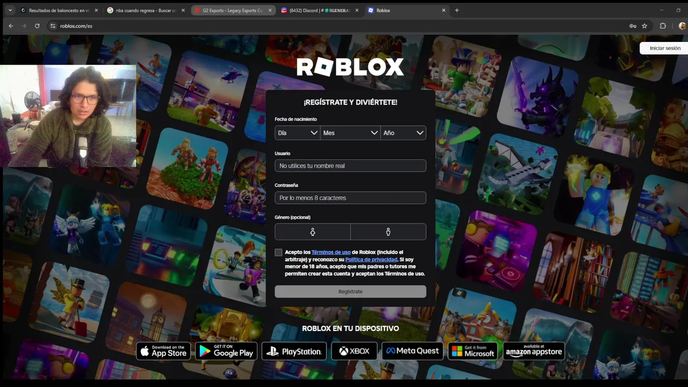
Task: Open the Amazon Appstore badge
Action: click(534, 351)
